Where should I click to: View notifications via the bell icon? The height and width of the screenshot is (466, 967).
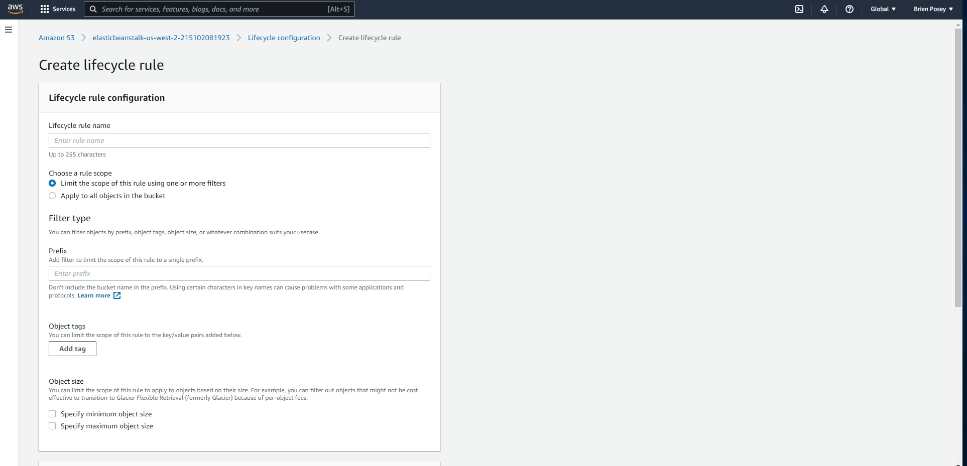pyautogui.click(x=824, y=9)
